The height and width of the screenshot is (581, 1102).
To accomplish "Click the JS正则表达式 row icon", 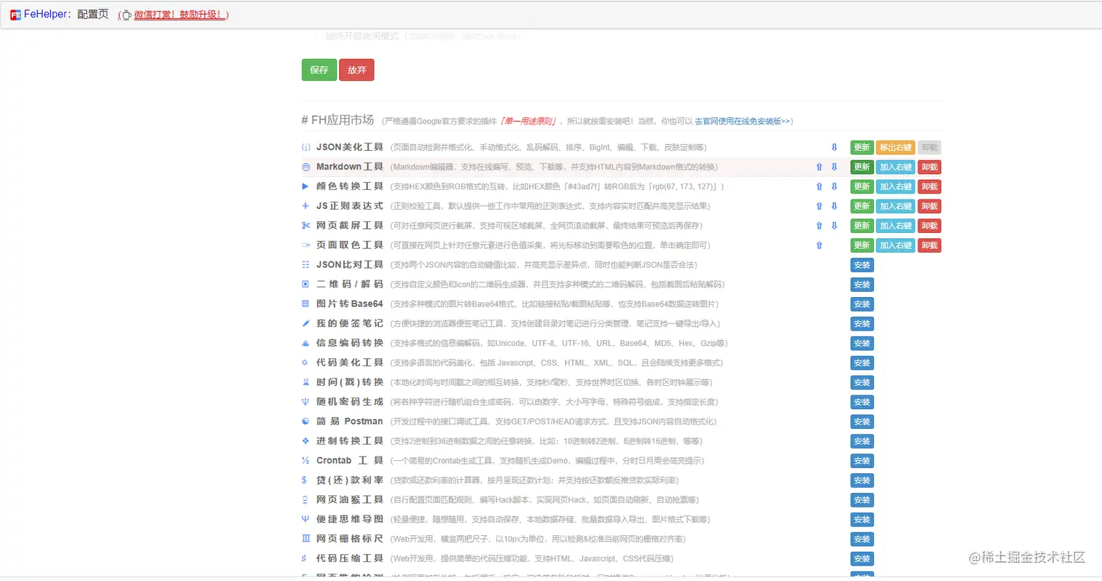I will [306, 206].
